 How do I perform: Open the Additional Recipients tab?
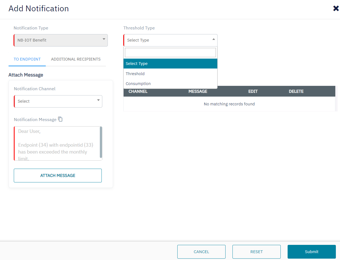pyautogui.click(x=76, y=59)
